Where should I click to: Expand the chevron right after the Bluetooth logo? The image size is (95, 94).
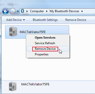coord(27,11)
